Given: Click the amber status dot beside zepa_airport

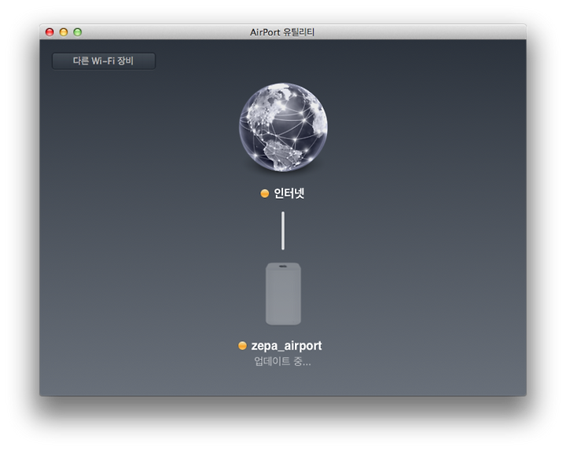Looking at the screenshot, I should pos(242,346).
